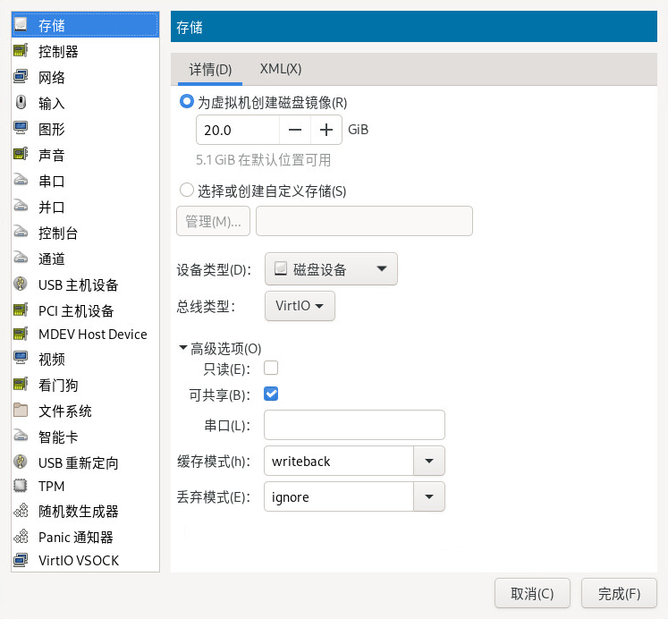Pick the 随机数生成器 icon
This screenshot has height=619, width=668.
coord(21,512)
